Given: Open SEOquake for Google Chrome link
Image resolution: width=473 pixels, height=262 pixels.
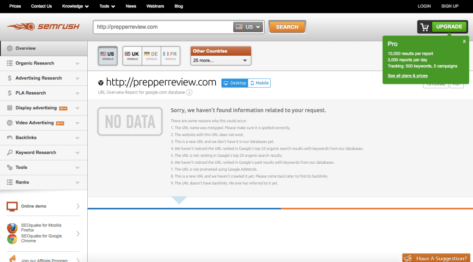Looking at the screenshot, I should point(41,238).
